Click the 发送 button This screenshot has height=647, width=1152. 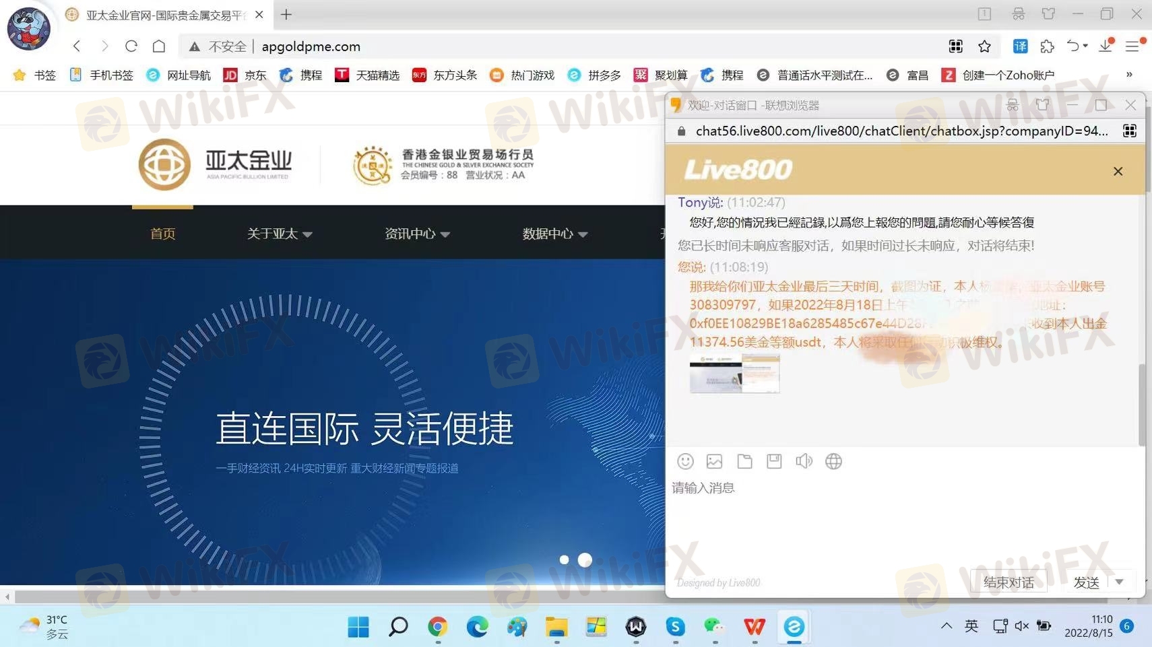[1087, 582]
